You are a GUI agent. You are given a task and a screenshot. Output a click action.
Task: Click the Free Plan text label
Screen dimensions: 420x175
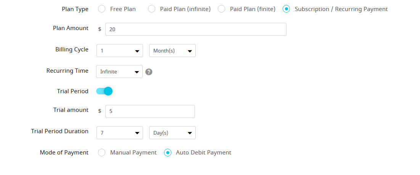(x=123, y=9)
